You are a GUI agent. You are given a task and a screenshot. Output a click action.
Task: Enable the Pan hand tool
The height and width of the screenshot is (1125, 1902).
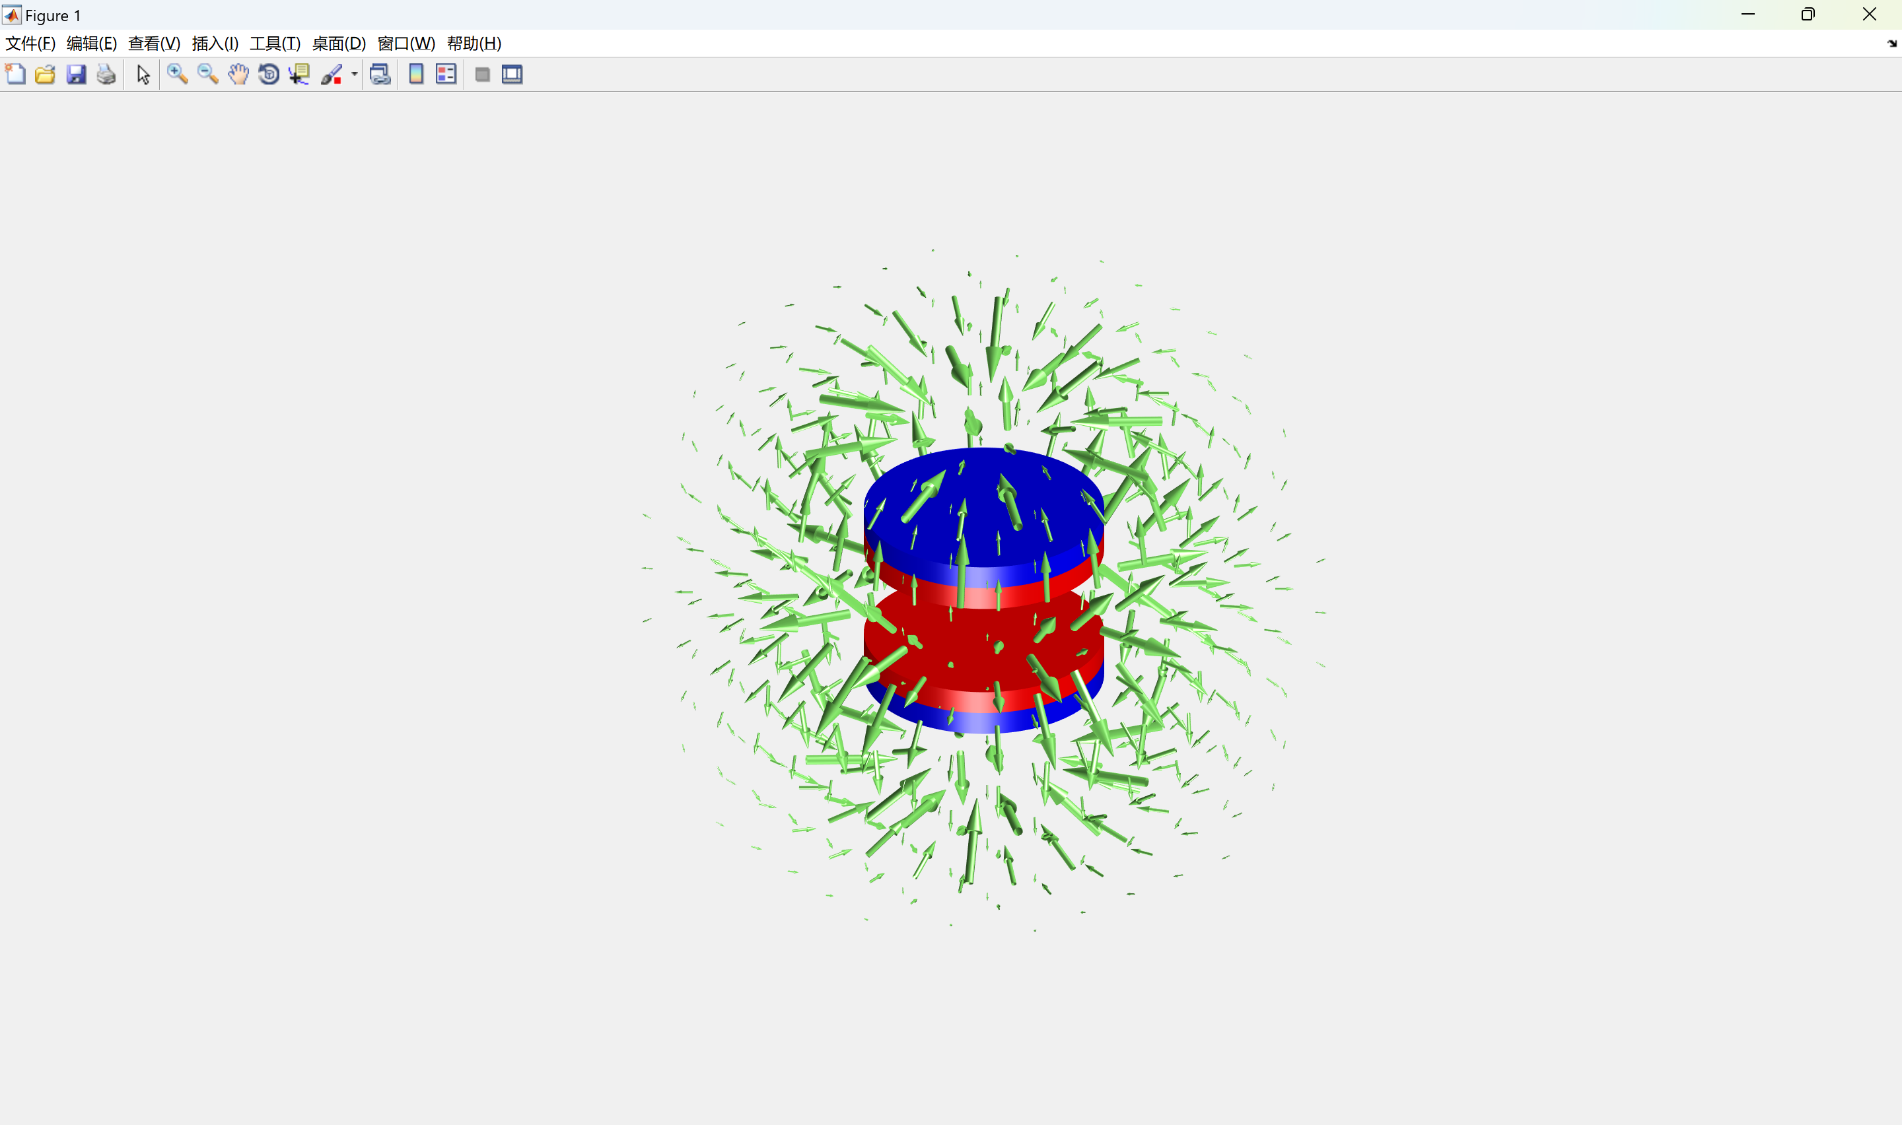pos(238,75)
